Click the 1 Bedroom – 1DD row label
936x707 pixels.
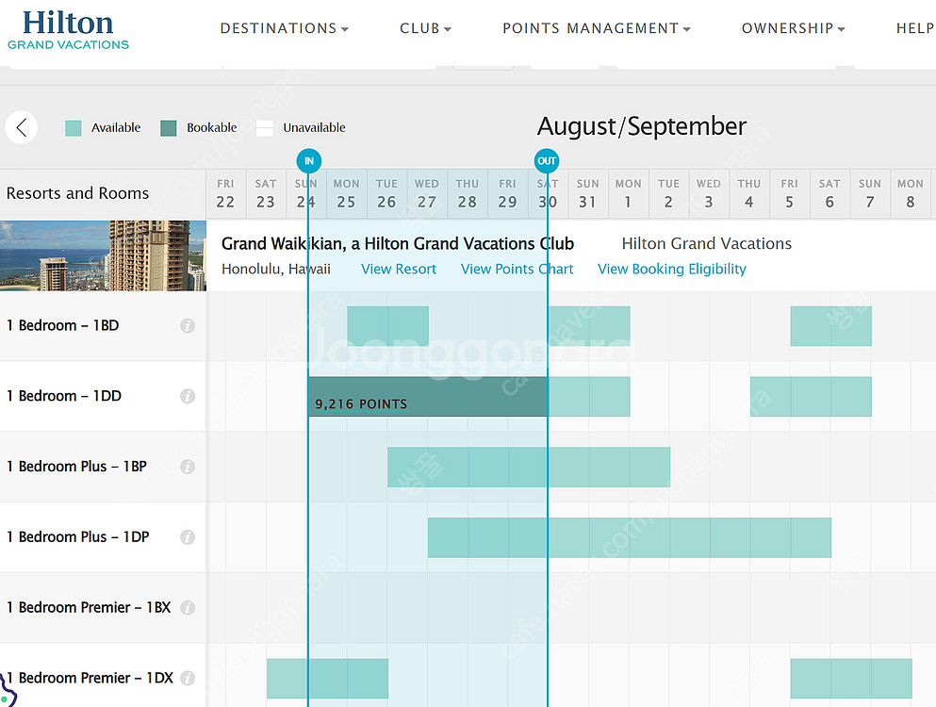pos(64,396)
